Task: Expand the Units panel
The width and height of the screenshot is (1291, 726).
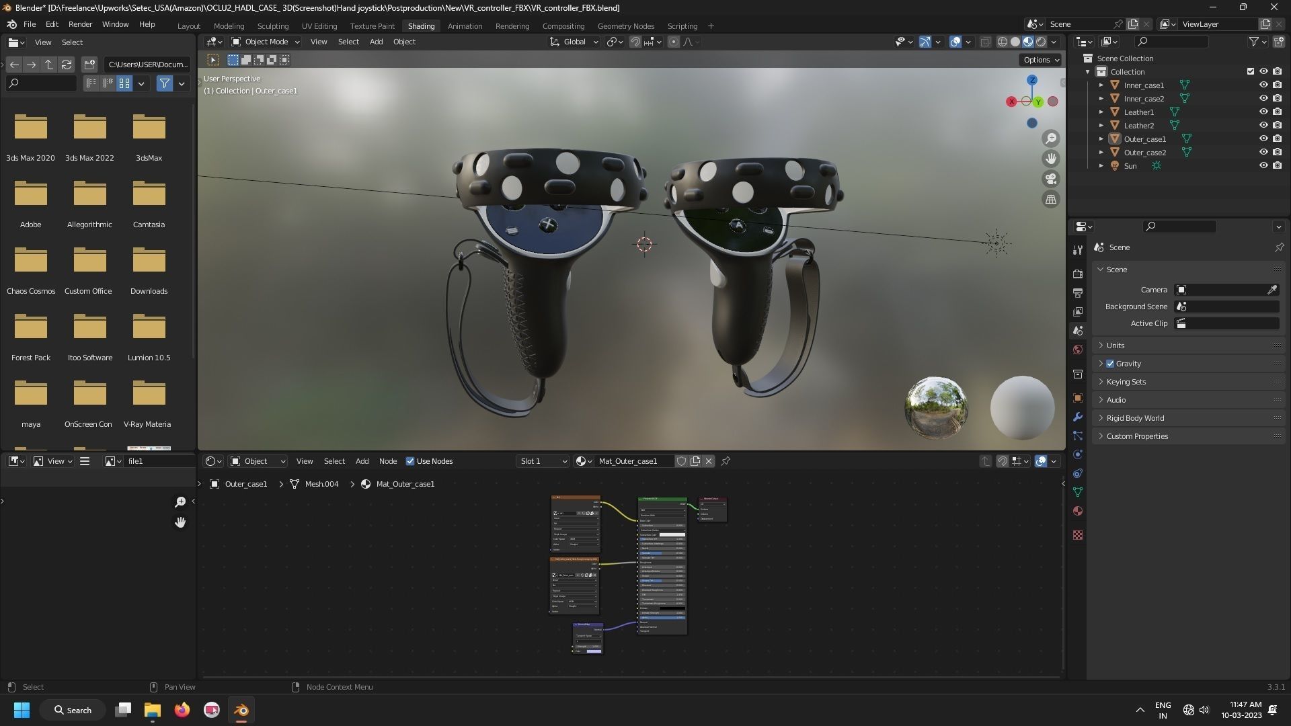Action: click(x=1116, y=346)
